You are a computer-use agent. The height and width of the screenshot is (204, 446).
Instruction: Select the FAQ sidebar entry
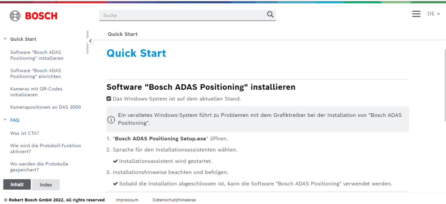[x=15, y=120]
